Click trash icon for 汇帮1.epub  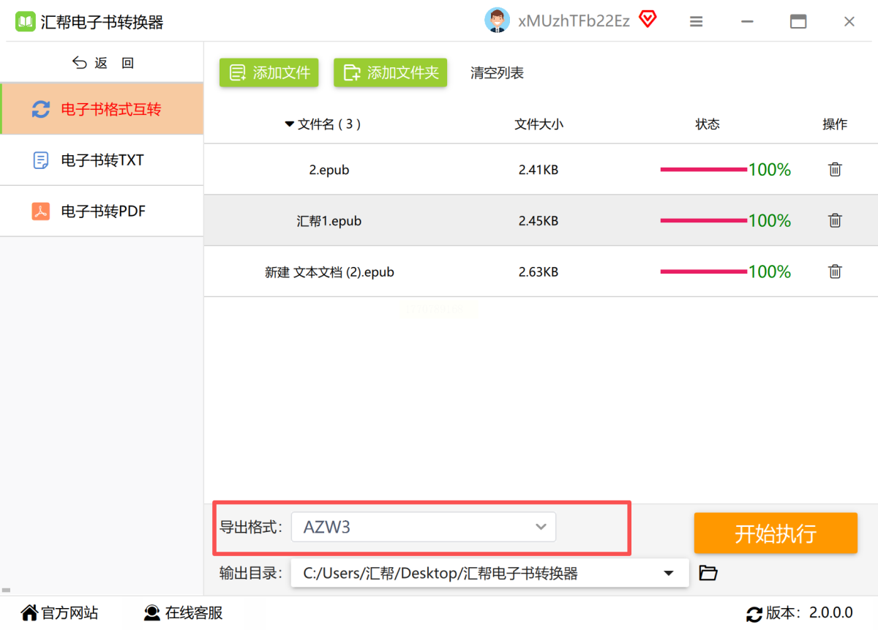[x=834, y=221]
